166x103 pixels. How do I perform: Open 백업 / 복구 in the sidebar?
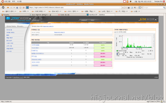tap(9, 38)
